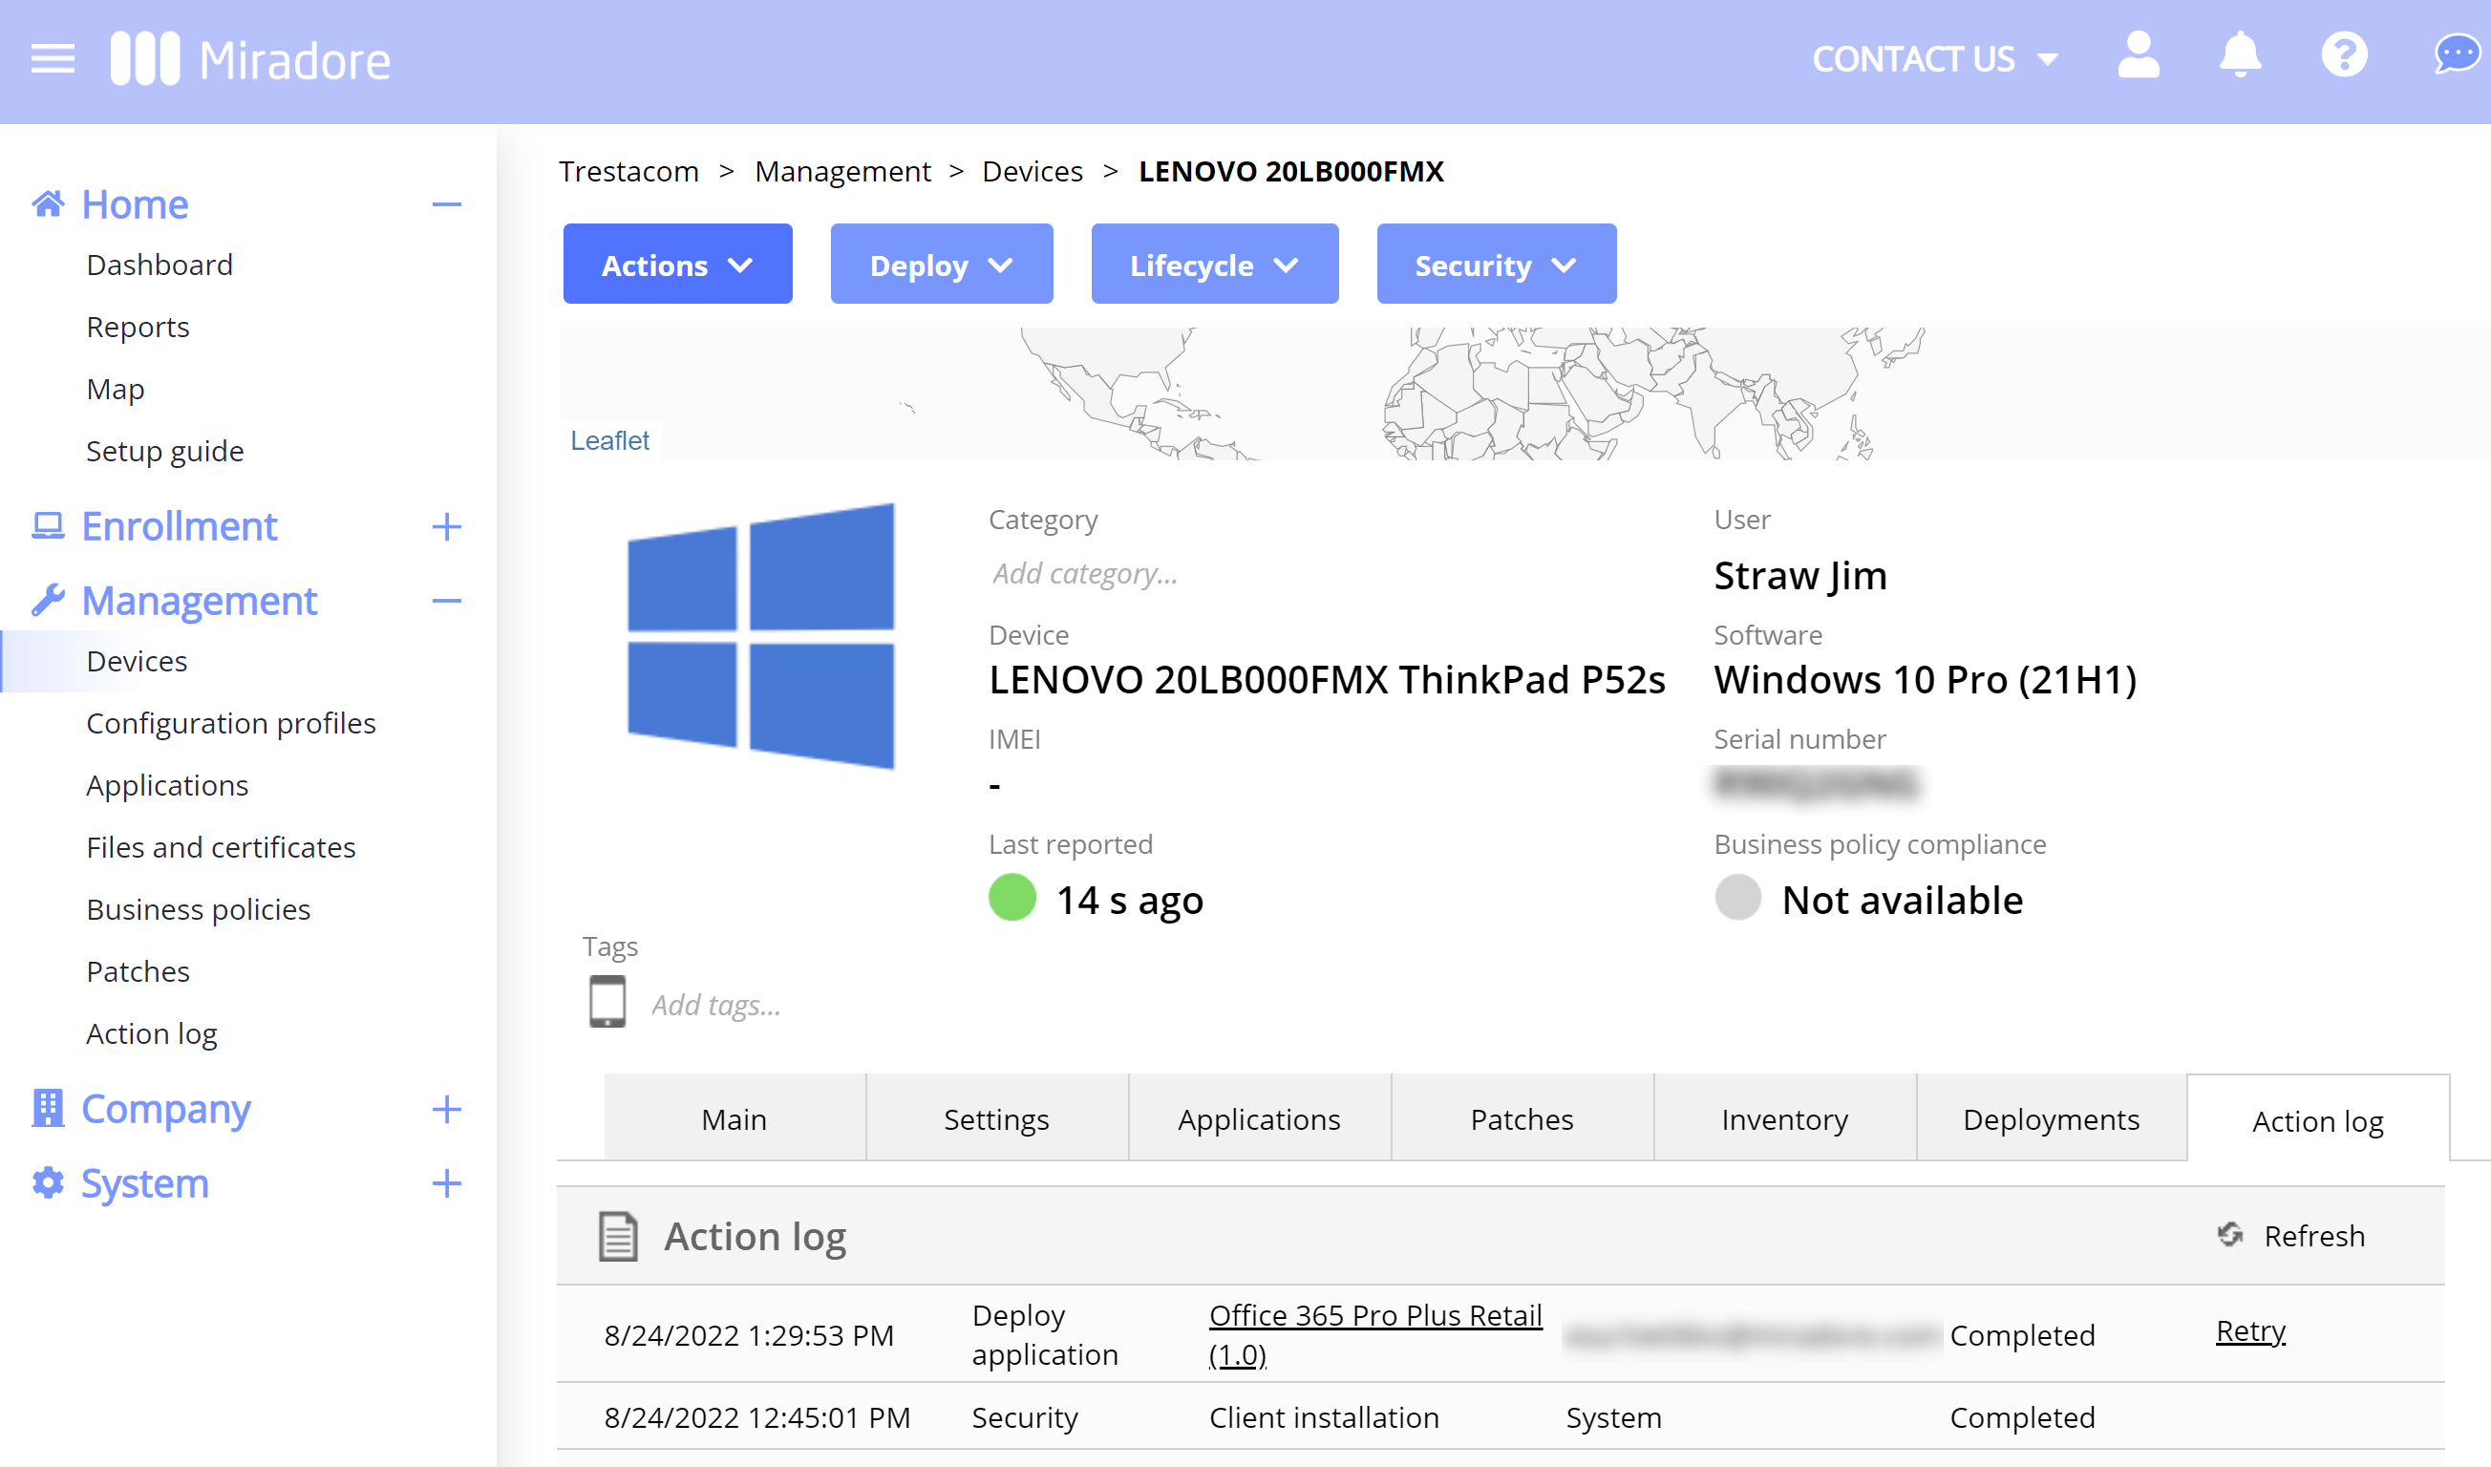Viewport: 2491px width, 1467px height.
Task: Switch to the Applications tab
Action: tap(1259, 1118)
